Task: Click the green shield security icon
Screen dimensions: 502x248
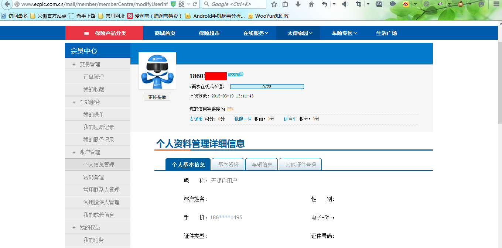Action: click(x=173, y=4)
